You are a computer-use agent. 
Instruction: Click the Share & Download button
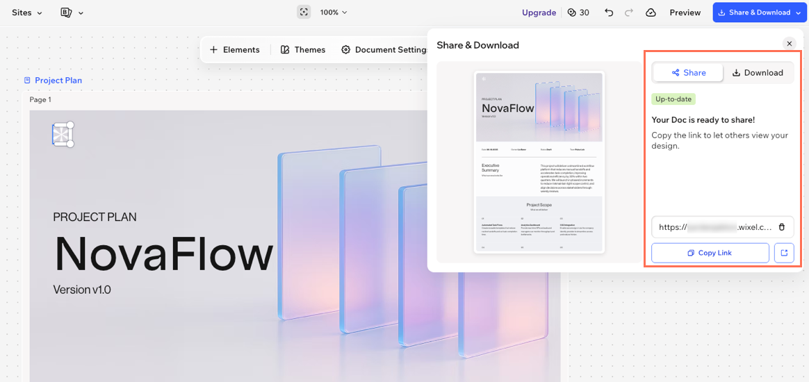(x=760, y=13)
